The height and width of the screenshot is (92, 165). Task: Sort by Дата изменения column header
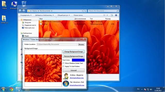(x=80, y=19)
